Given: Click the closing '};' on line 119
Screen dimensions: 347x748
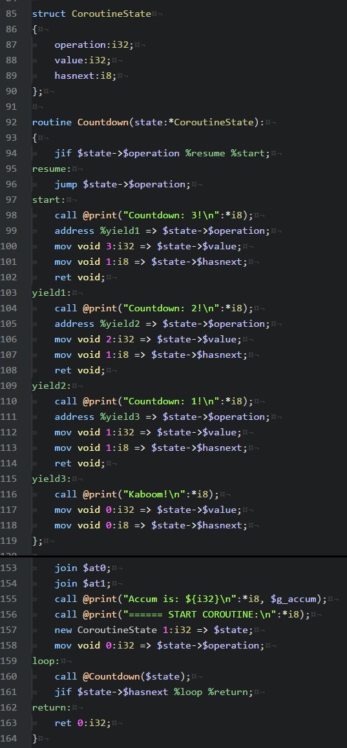Looking at the screenshot, I should point(37,541).
